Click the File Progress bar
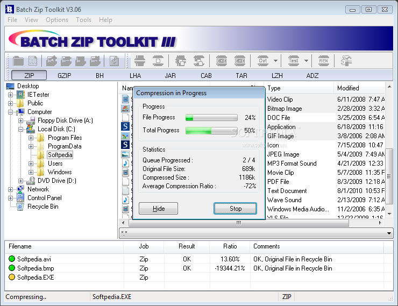The image size is (398, 306). (x=212, y=117)
